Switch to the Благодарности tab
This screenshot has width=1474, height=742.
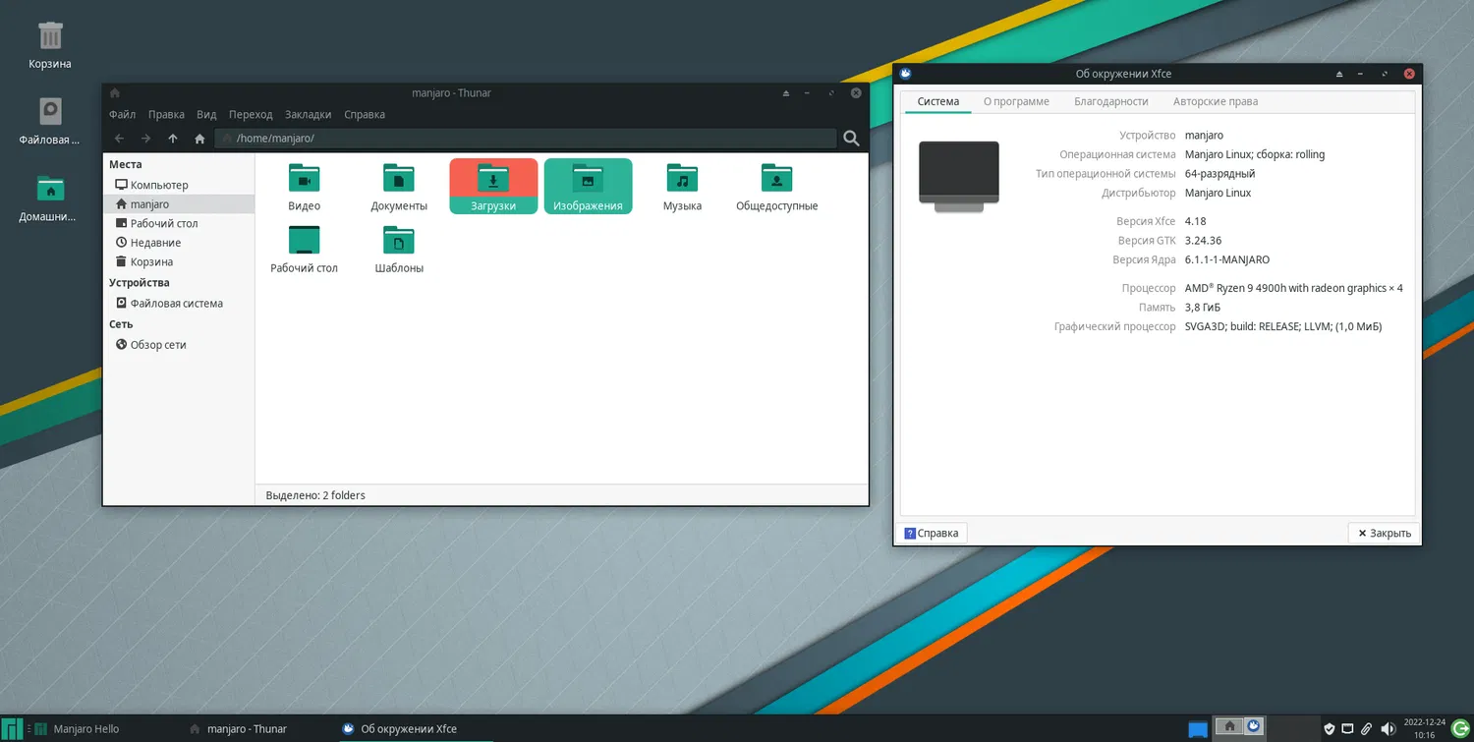1111,101
